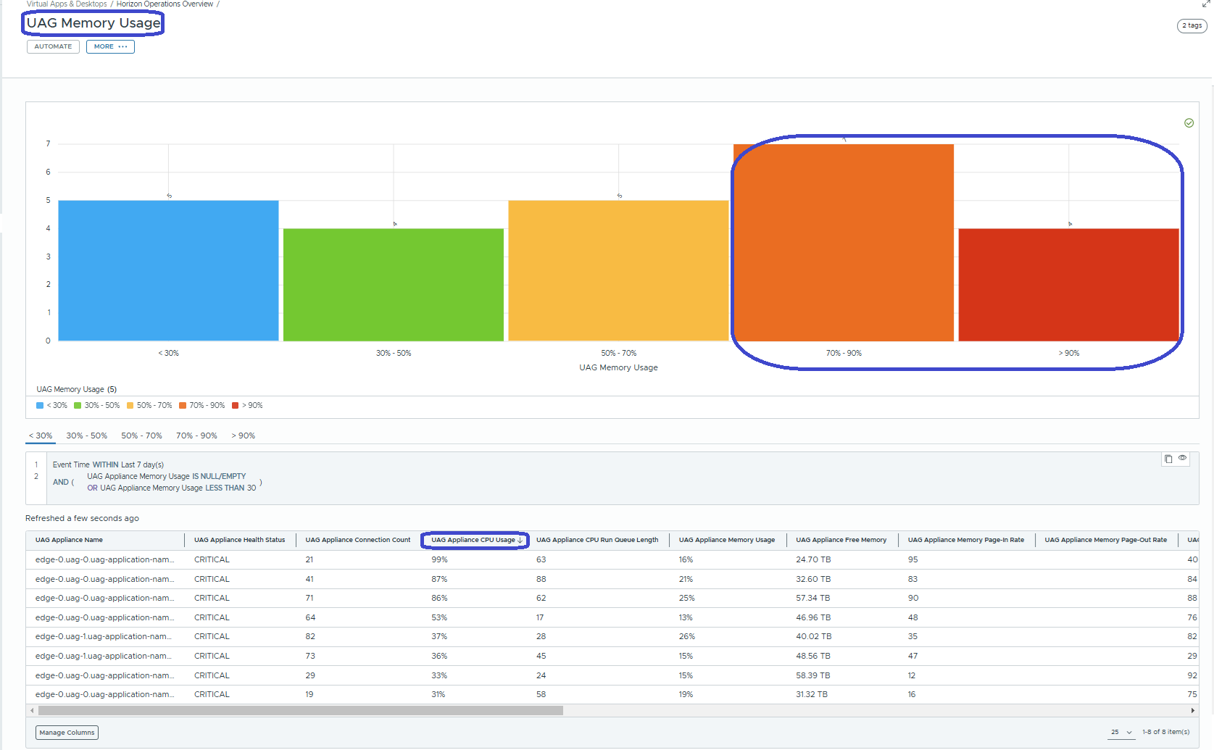Click the Event Time WITHIN Last 7 day(s) line

click(108, 464)
